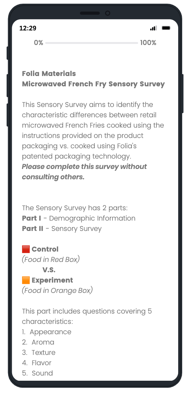This screenshot has width=191, height=394.
Task: Click the Sound list item
Action: (x=37, y=373)
